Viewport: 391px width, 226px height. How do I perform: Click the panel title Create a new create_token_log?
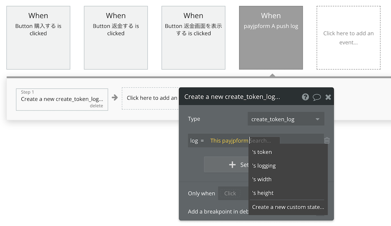pos(232,97)
